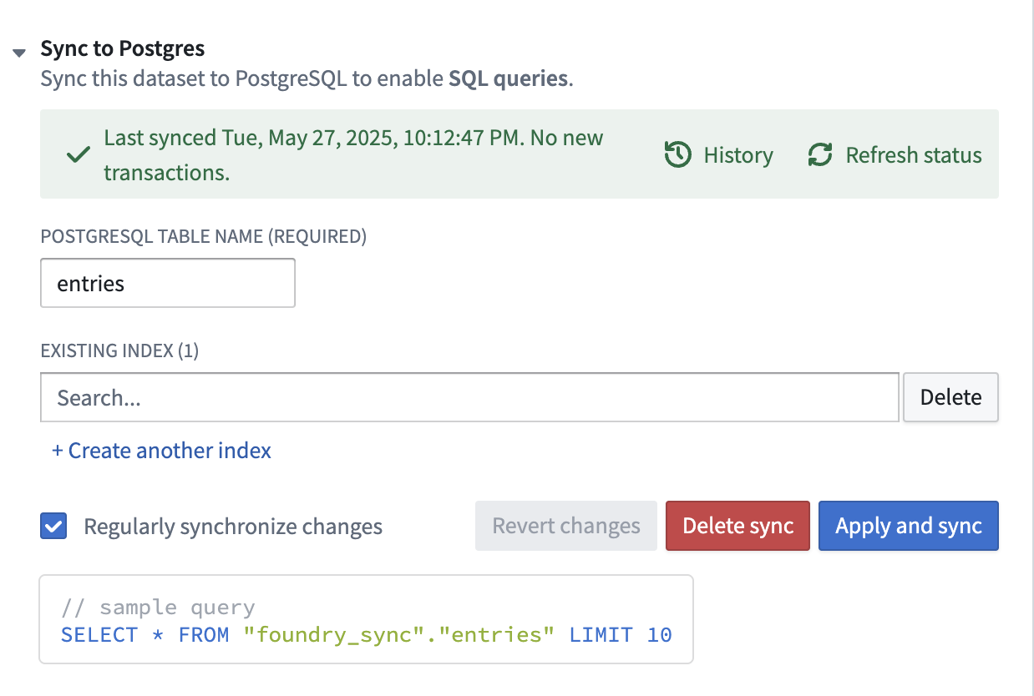Click the green checkmark sync status icon
The image size is (1034, 696).
tap(79, 155)
